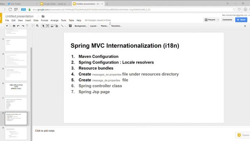This screenshot has height=141, width=250.
Task: Click the insert image icon
Action: click(x=52, y=26)
